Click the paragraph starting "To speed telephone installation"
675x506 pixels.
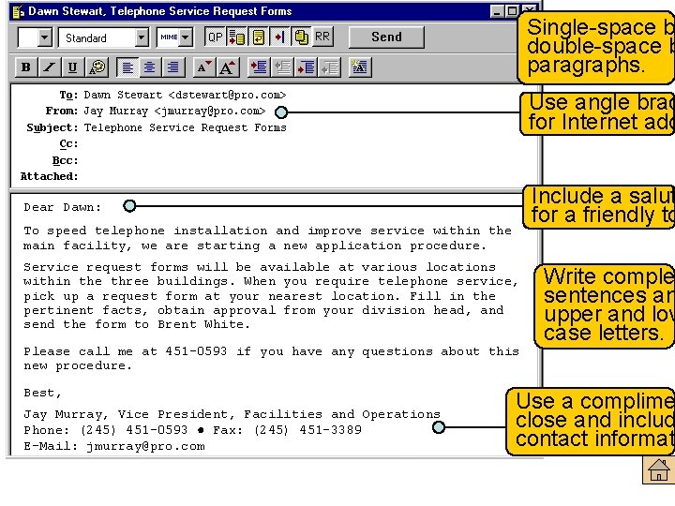tap(268, 238)
